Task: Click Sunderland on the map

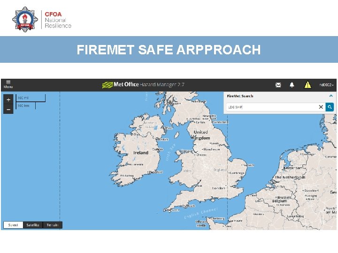Action: pos(220,122)
